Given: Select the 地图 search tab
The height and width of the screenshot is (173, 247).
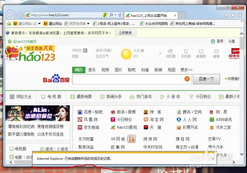Looking at the screenshot, I should (171, 70).
